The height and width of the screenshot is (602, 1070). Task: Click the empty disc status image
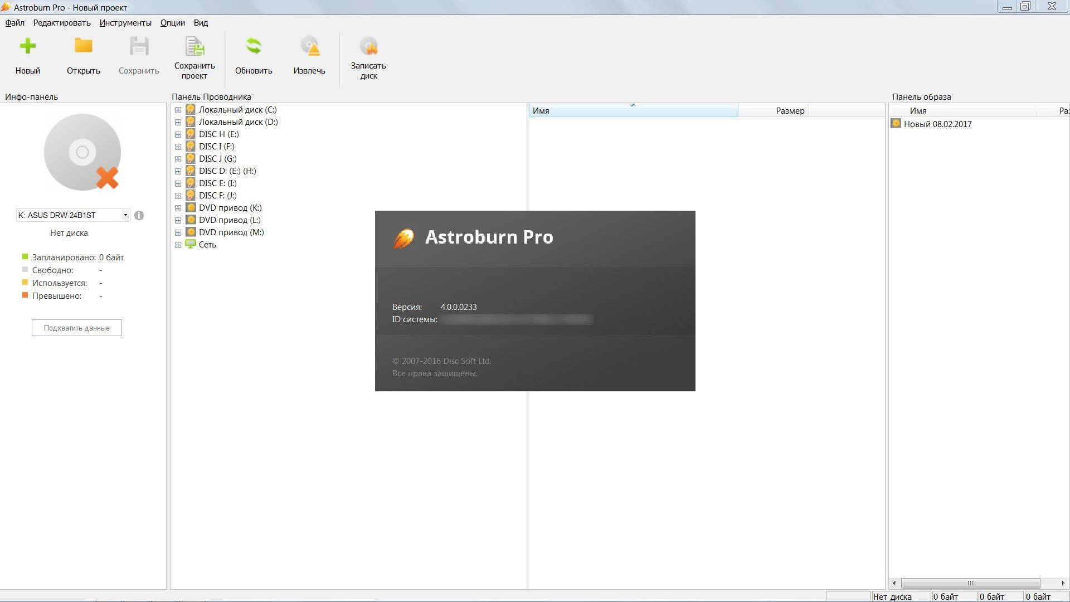(x=82, y=152)
